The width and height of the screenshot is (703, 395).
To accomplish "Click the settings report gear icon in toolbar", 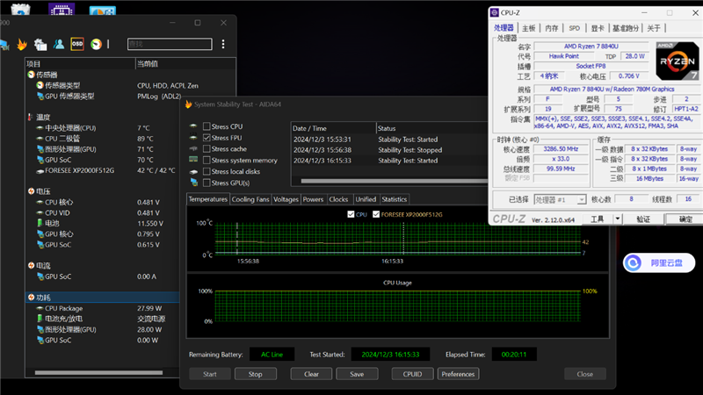I will [40, 45].
